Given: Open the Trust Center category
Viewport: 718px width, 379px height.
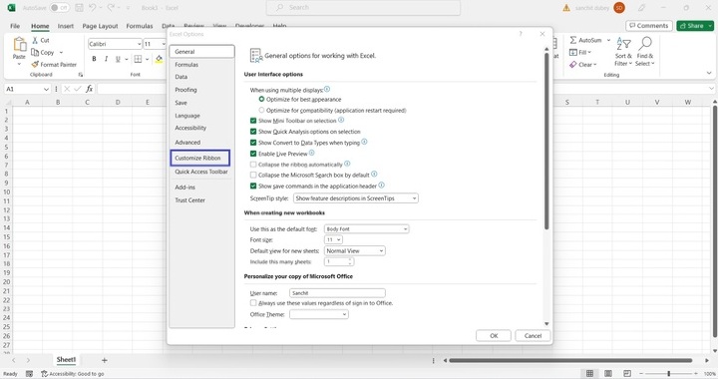Looking at the screenshot, I should coord(189,200).
